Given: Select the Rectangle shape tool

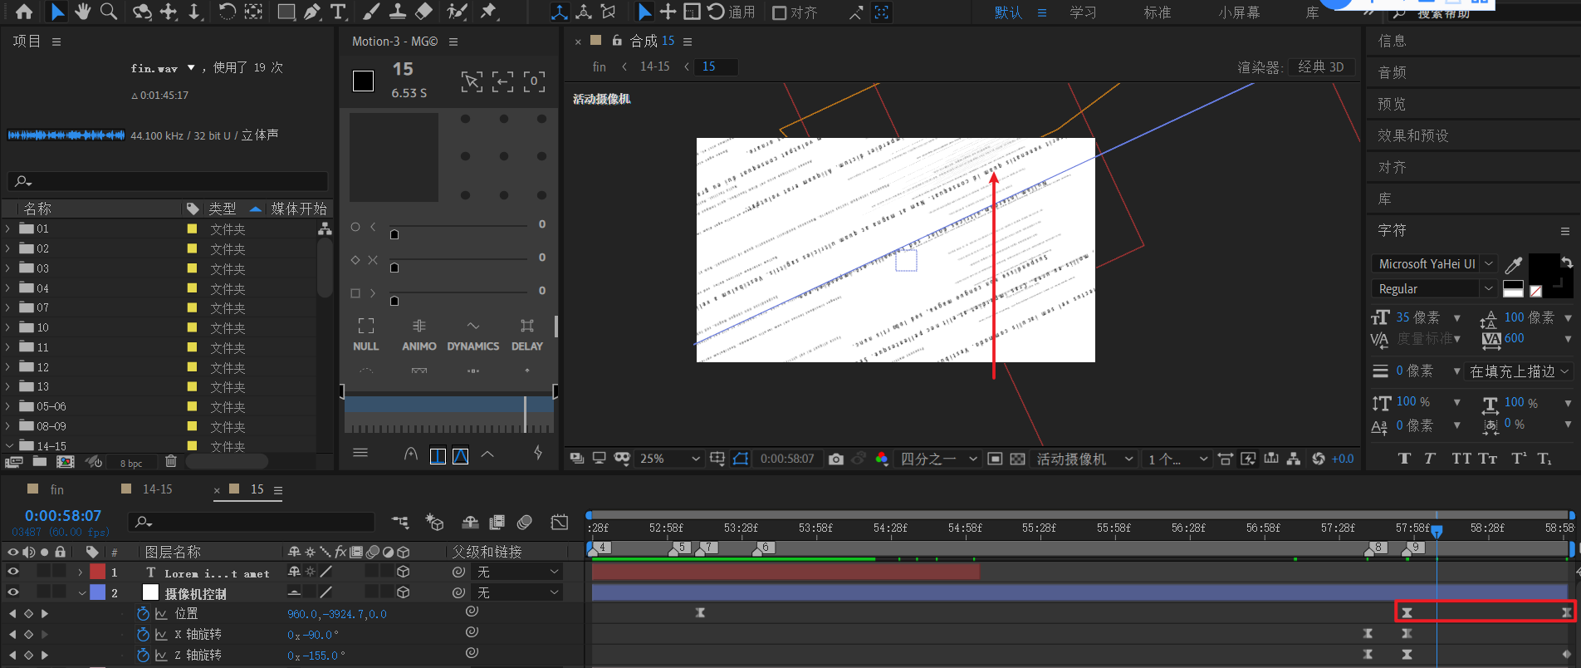Looking at the screenshot, I should (286, 12).
